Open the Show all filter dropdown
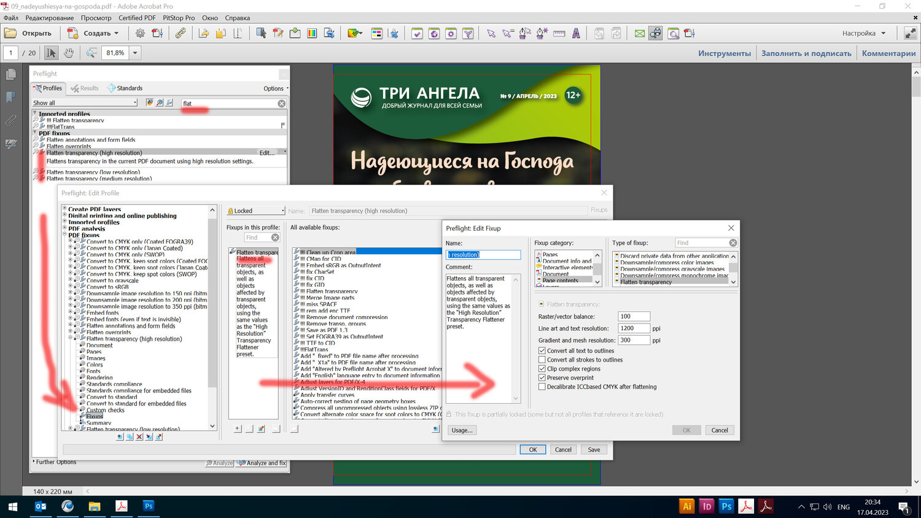The height and width of the screenshot is (518, 921). click(85, 103)
